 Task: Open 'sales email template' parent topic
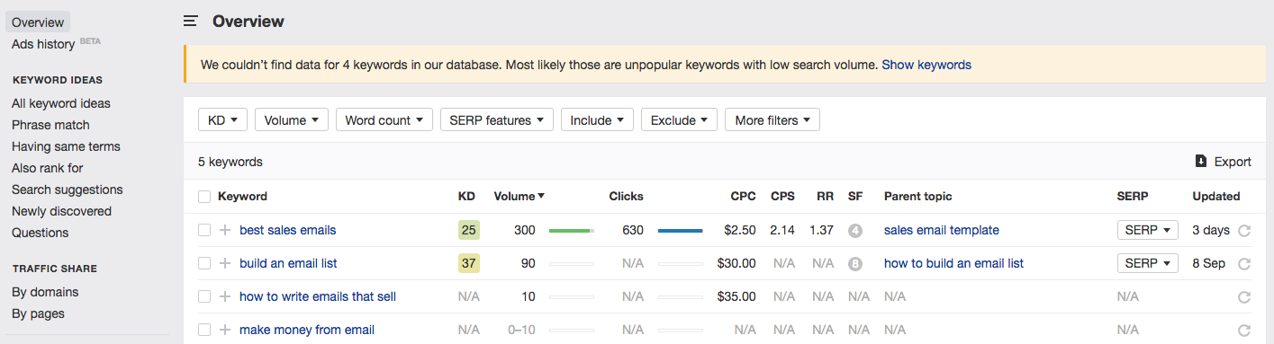(942, 230)
